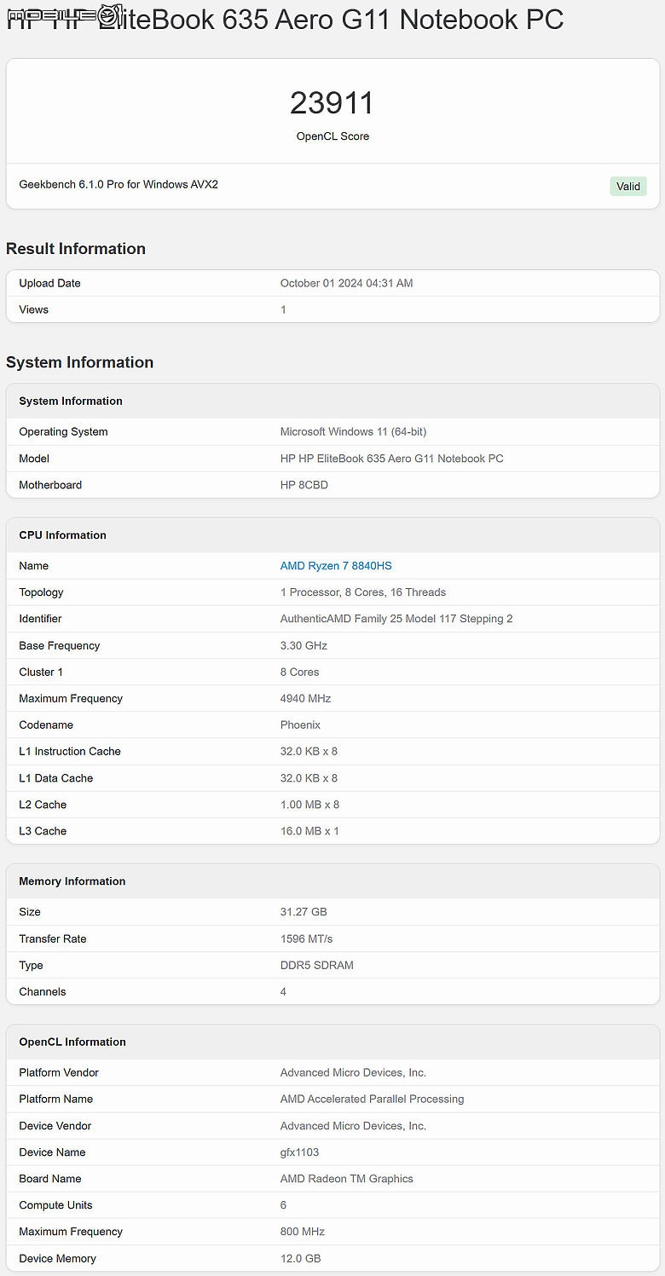Viewport: 665px width, 1276px height.
Task: Click the Compute Units label
Action: click(55, 1205)
